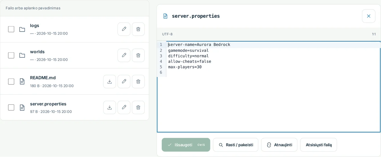This screenshot has width=381, height=157.
Task: Click the server.properties name in the file list
Action: click(x=48, y=104)
